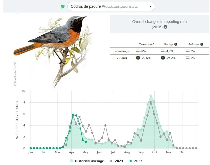Screen dimensions: 210x165
Task: Toggle the 2024 legend series
Action: tap(116, 161)
